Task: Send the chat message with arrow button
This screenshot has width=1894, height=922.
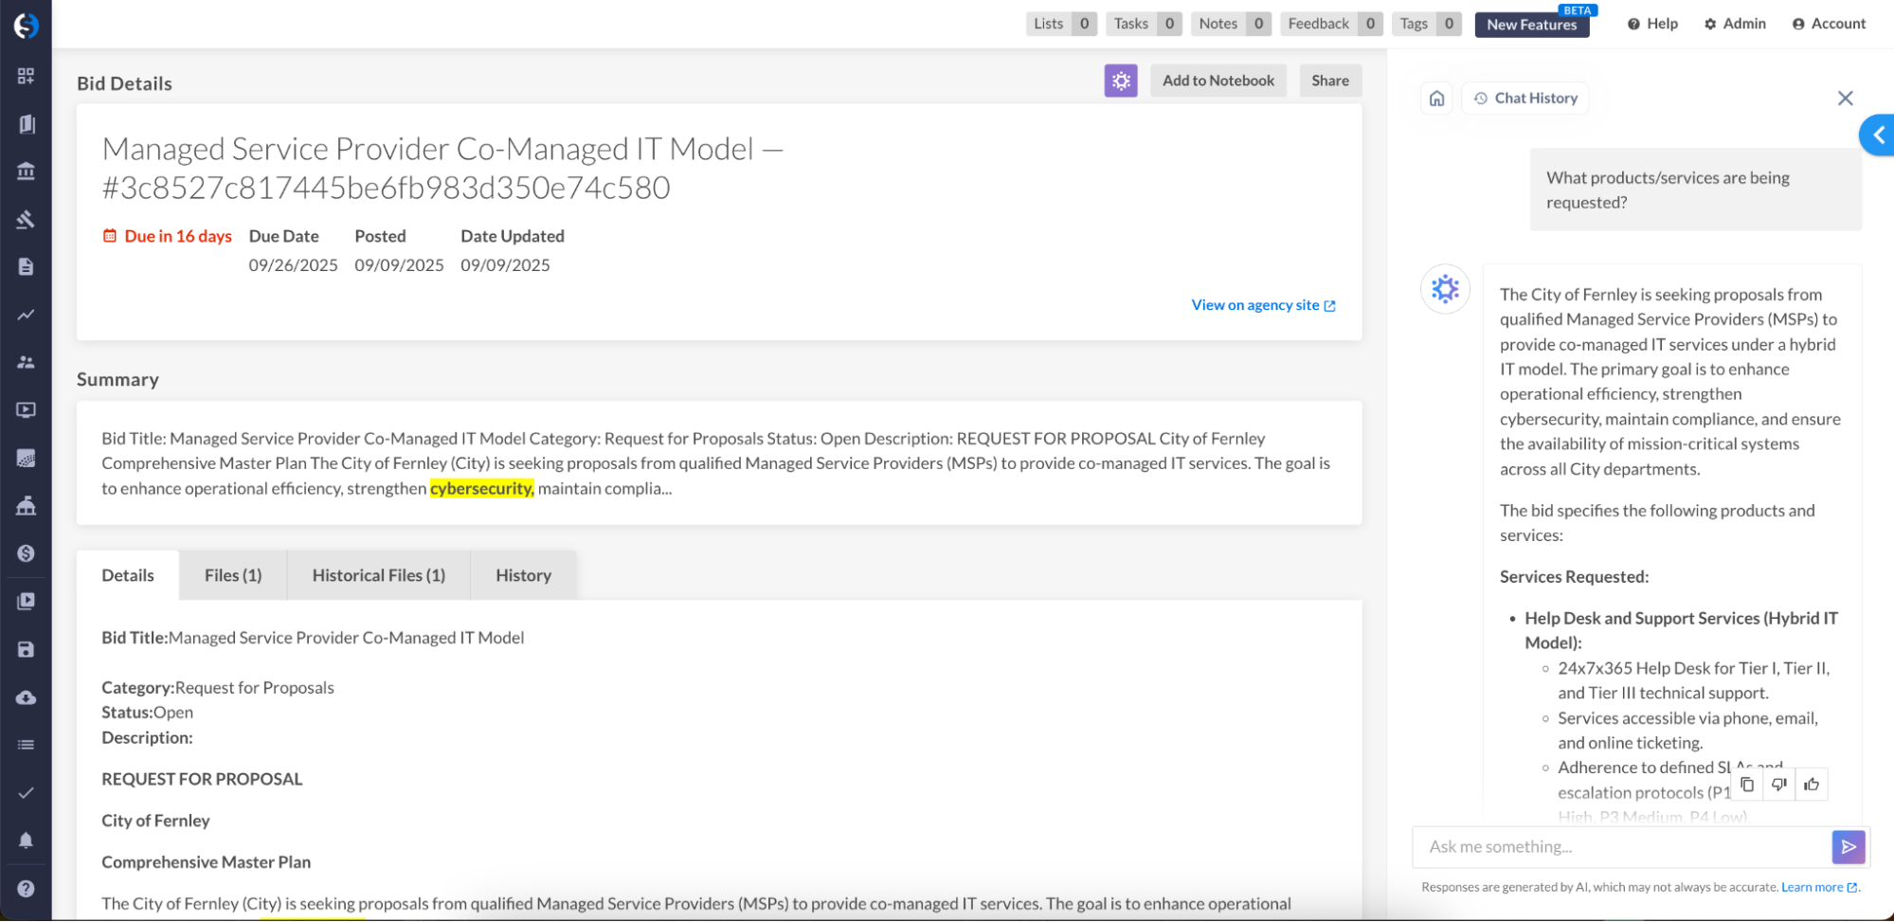Action: (1848, 847)
